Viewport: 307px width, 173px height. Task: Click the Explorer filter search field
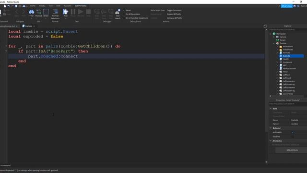click(288, 30)
